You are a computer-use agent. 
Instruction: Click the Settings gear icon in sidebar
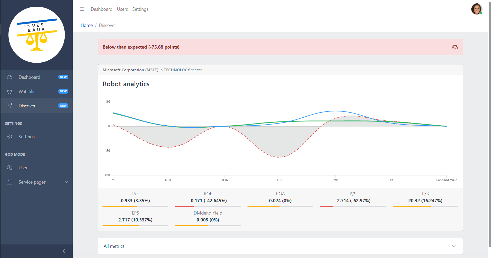click(9, 137)
